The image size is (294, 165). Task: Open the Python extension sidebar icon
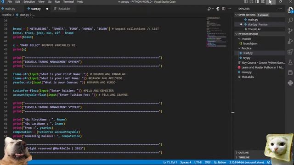click(290, 82)
